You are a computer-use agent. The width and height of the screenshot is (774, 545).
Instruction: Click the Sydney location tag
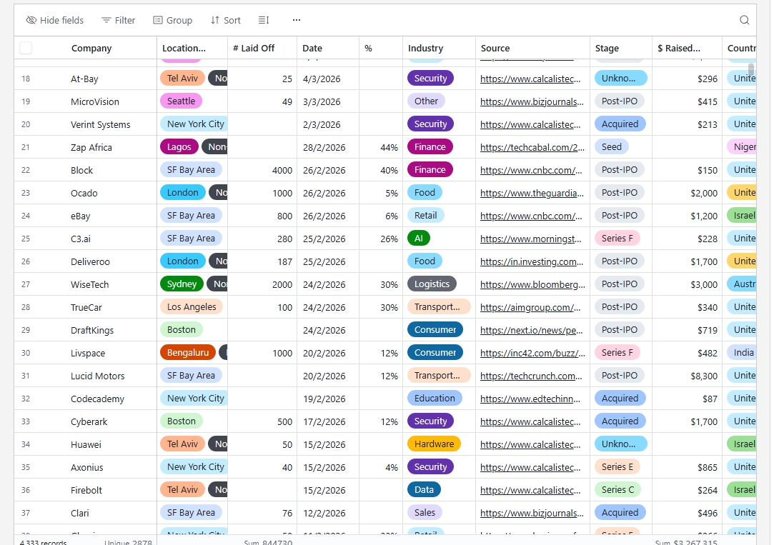[182, 284]
